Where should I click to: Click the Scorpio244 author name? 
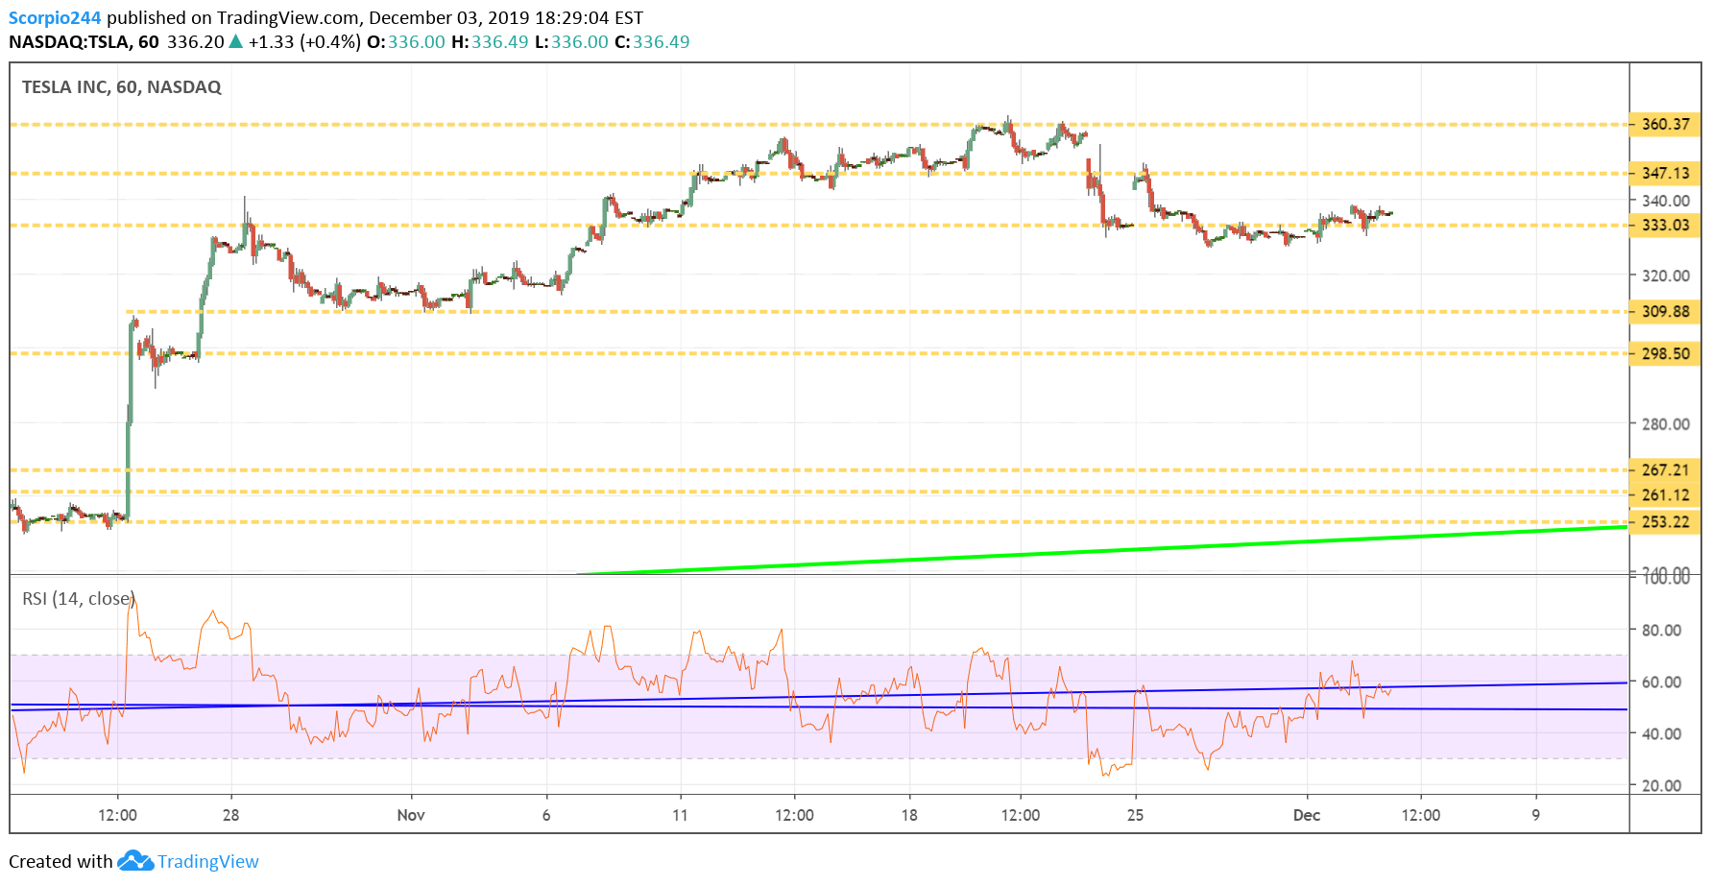[55, 17]
